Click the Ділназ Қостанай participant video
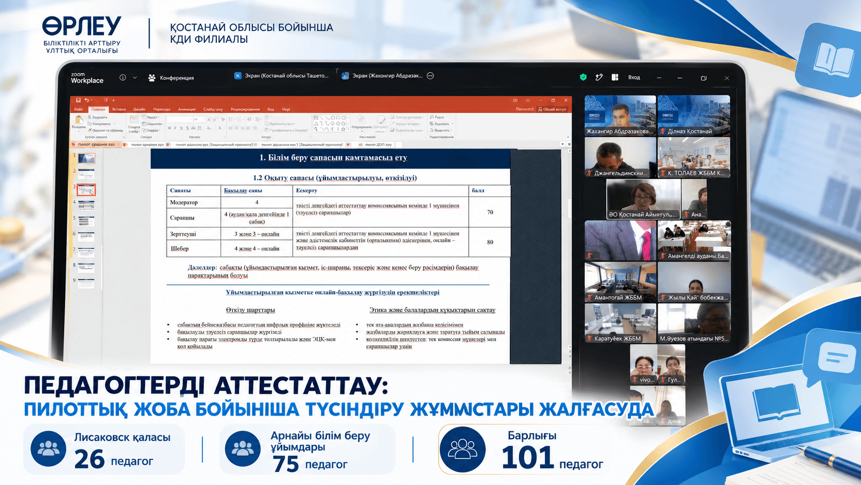Image resolution: width=861 pixels, height=485 pixels. coord(694,115)
